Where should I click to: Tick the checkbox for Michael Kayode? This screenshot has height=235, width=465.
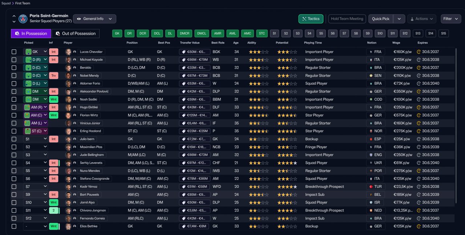[14, 60]
